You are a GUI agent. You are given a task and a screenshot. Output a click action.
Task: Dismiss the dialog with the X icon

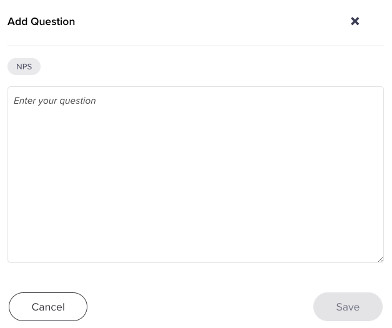[355, 21]
